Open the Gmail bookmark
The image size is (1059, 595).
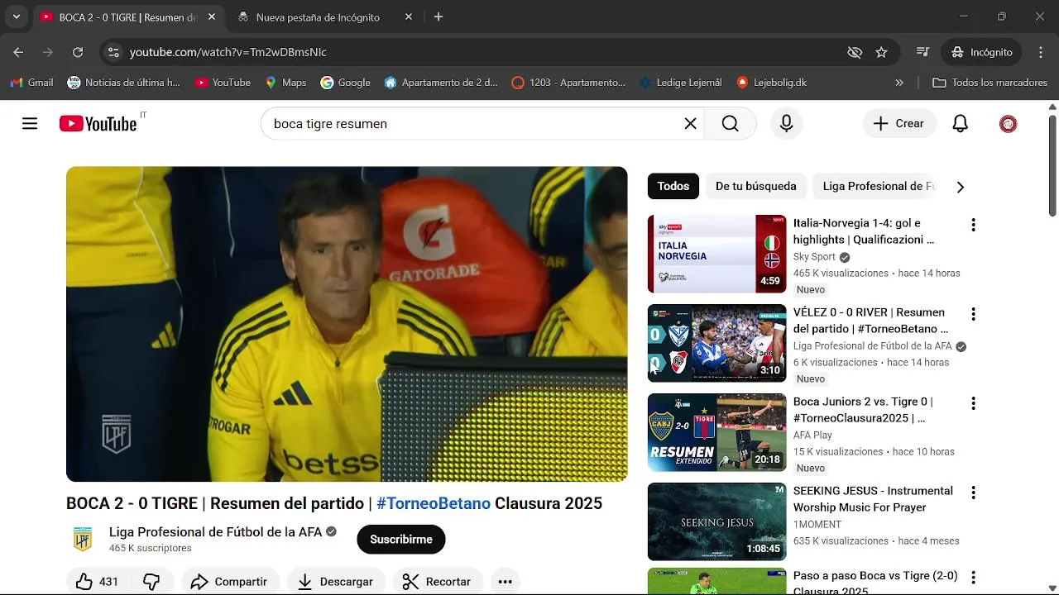(31, 83)
